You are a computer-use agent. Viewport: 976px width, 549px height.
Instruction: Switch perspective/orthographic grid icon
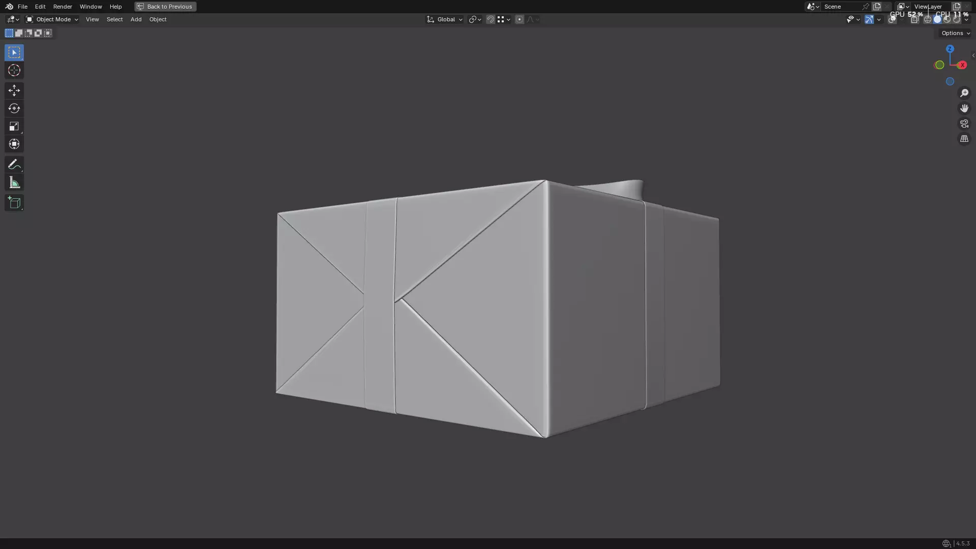coord(964,139)
